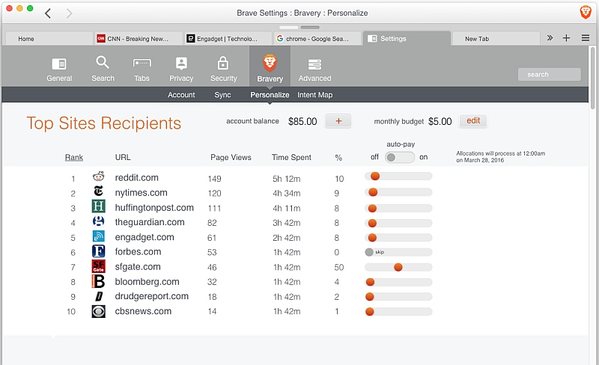Open the hamburger menu icon
The image size is (599, 365).
point(585,38)
